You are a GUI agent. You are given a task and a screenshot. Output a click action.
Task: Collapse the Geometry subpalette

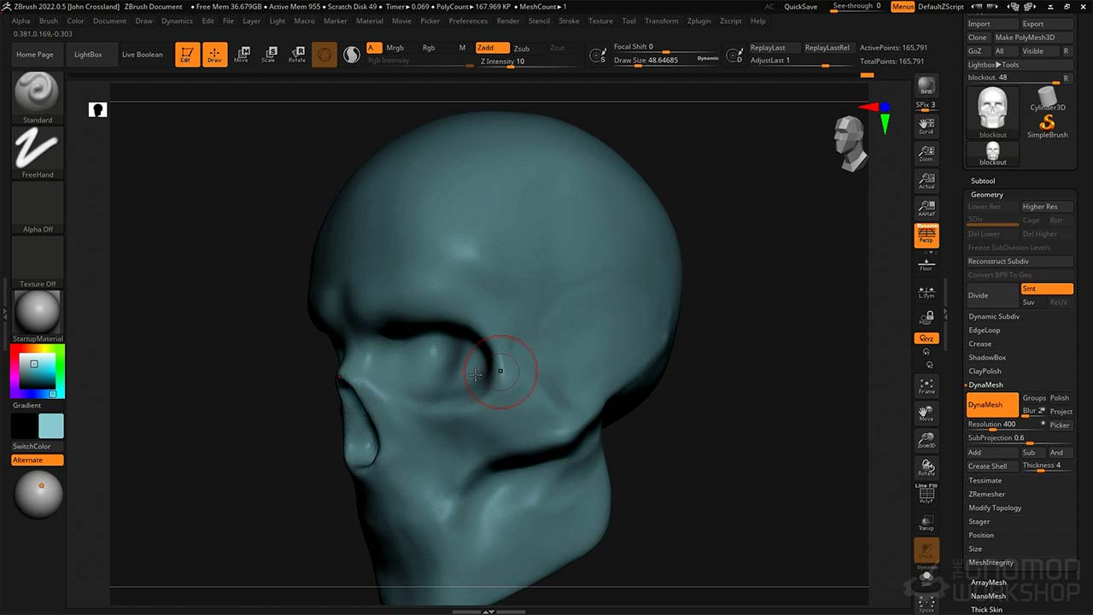tap(987, 195)
